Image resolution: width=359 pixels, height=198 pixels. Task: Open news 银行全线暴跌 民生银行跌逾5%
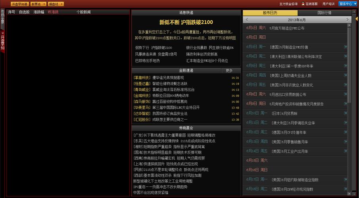(x=210, y=48)
